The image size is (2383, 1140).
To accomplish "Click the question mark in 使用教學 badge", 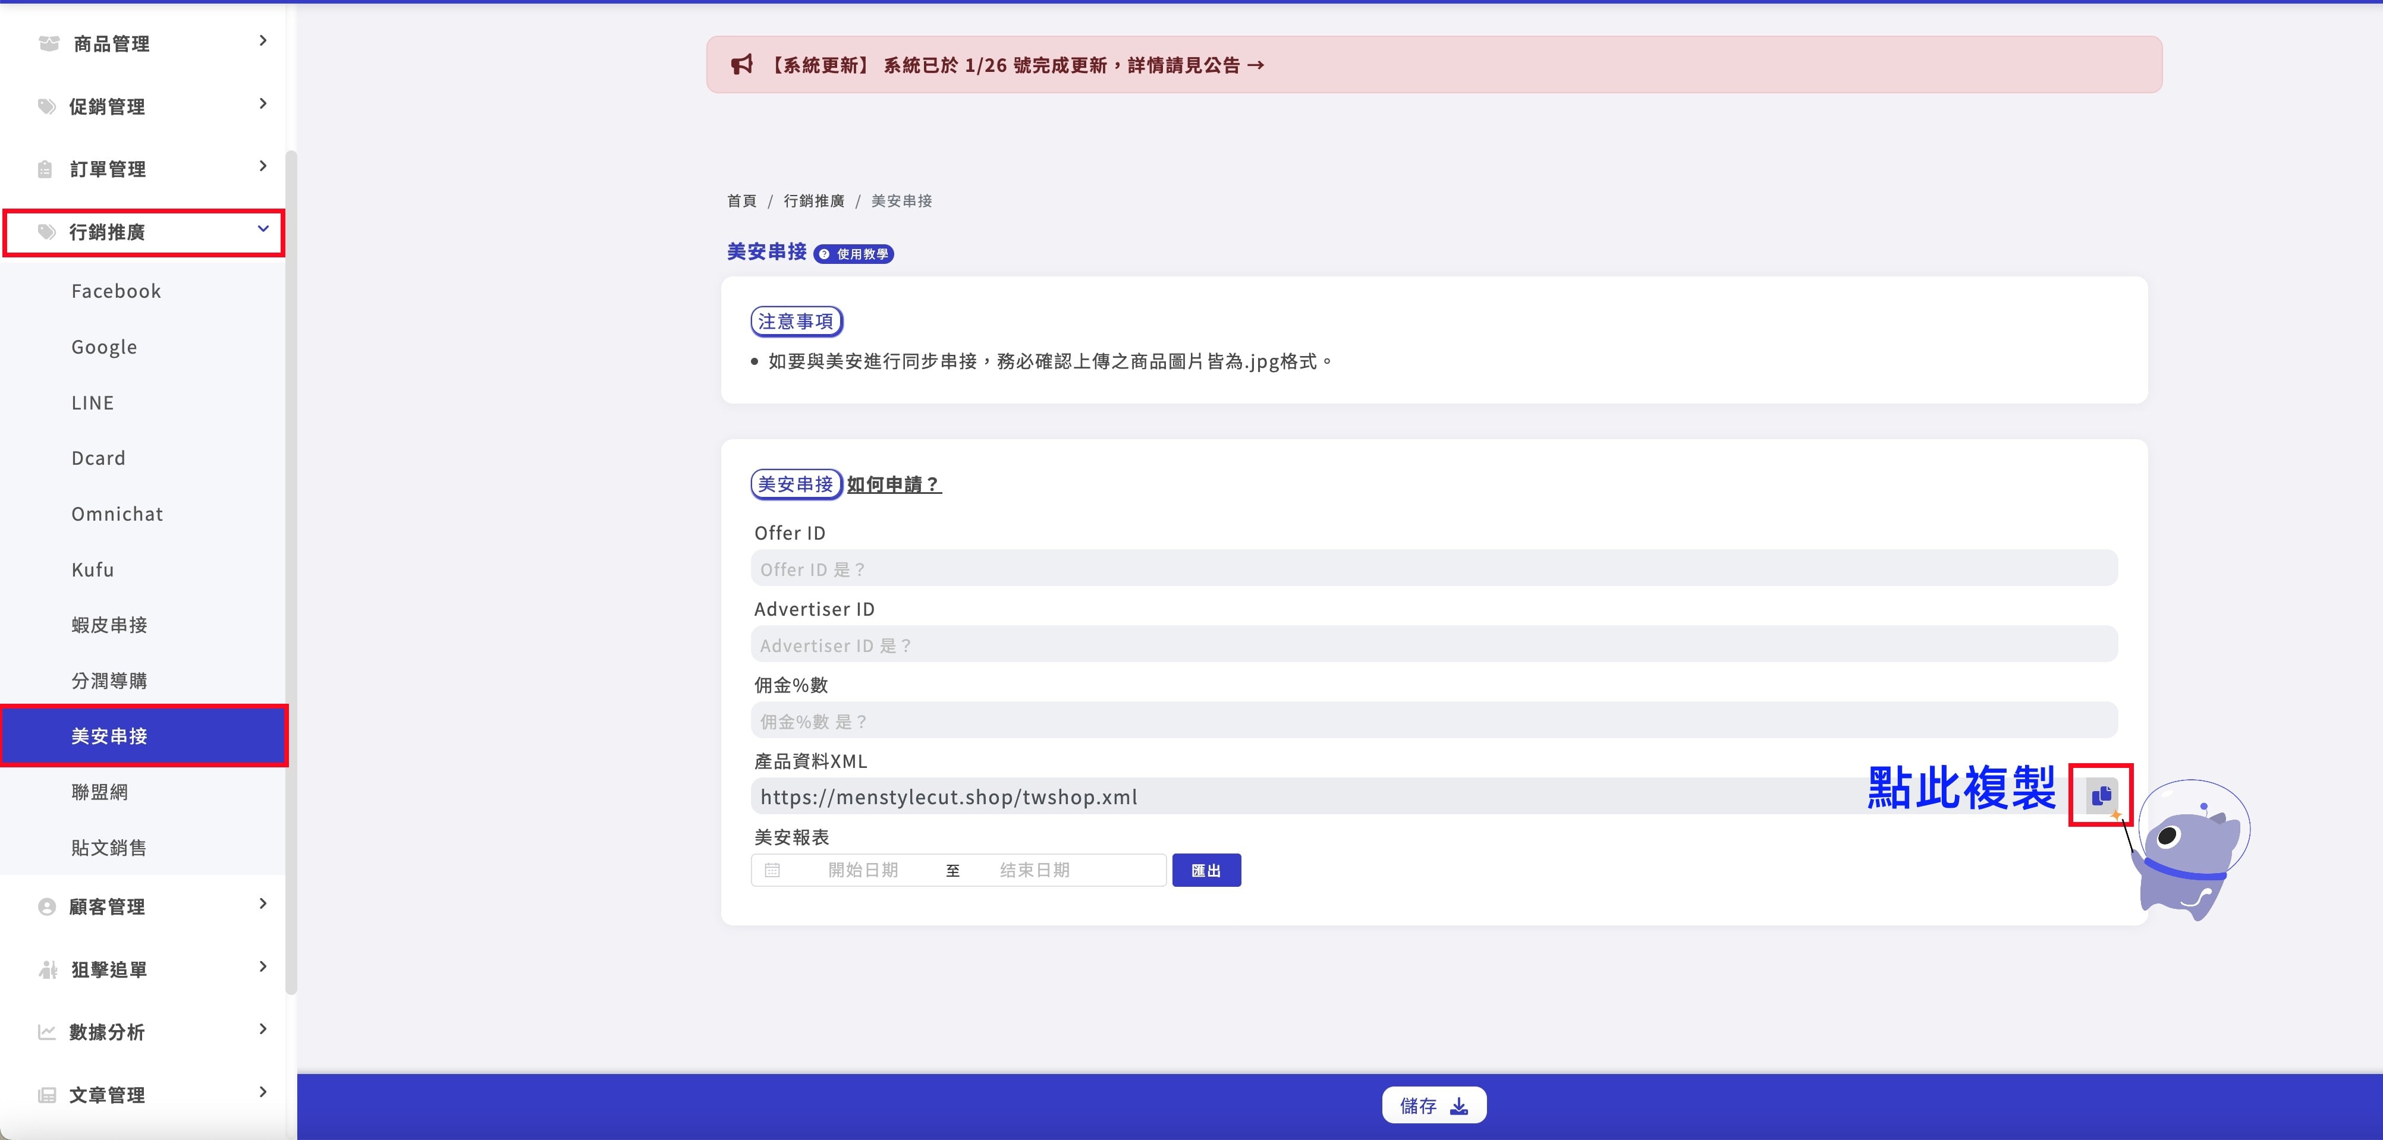I will pyautogui.click(x=824, y=254).
